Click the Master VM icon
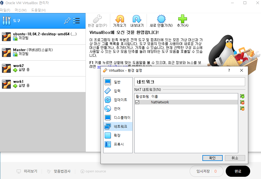261x179 pixels. (x=6, y=53)
